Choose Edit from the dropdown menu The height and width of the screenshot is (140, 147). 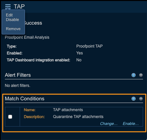9,15
